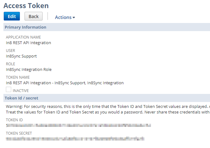The width and height of the screenshot is (210, 148).
Task: Click the Access Token page title
Action: coord(26,5)
